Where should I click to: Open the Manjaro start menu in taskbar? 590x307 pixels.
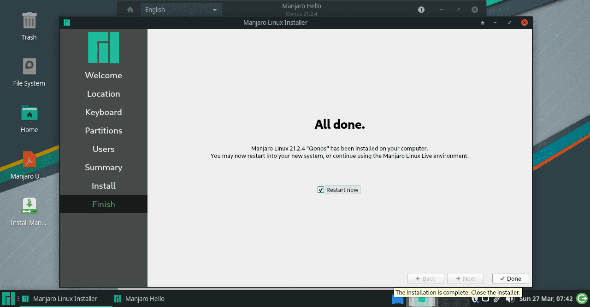point(8,299)
